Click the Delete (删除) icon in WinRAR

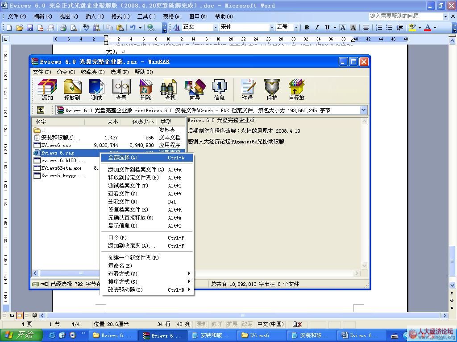tap(146, 90)
